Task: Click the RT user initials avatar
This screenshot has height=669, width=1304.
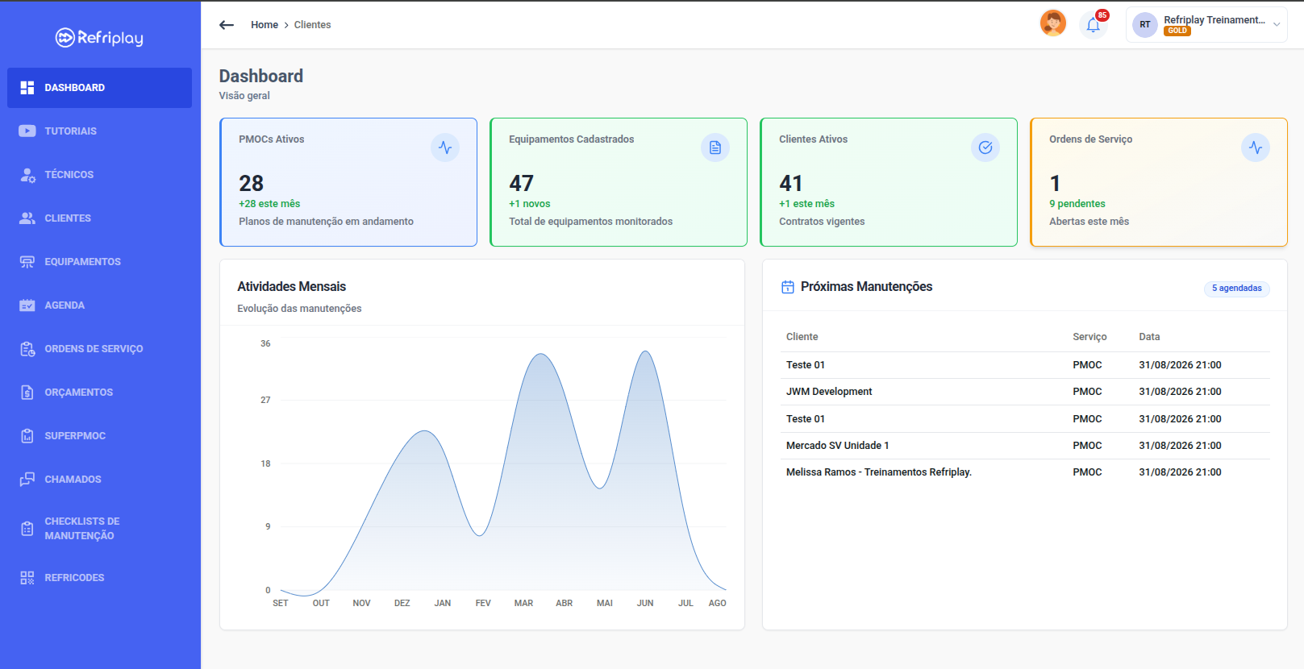Action: (x=1145, y=25)
